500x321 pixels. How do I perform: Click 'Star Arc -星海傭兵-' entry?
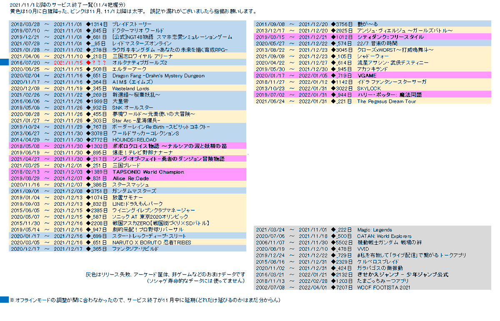click(x=137, y=120)
